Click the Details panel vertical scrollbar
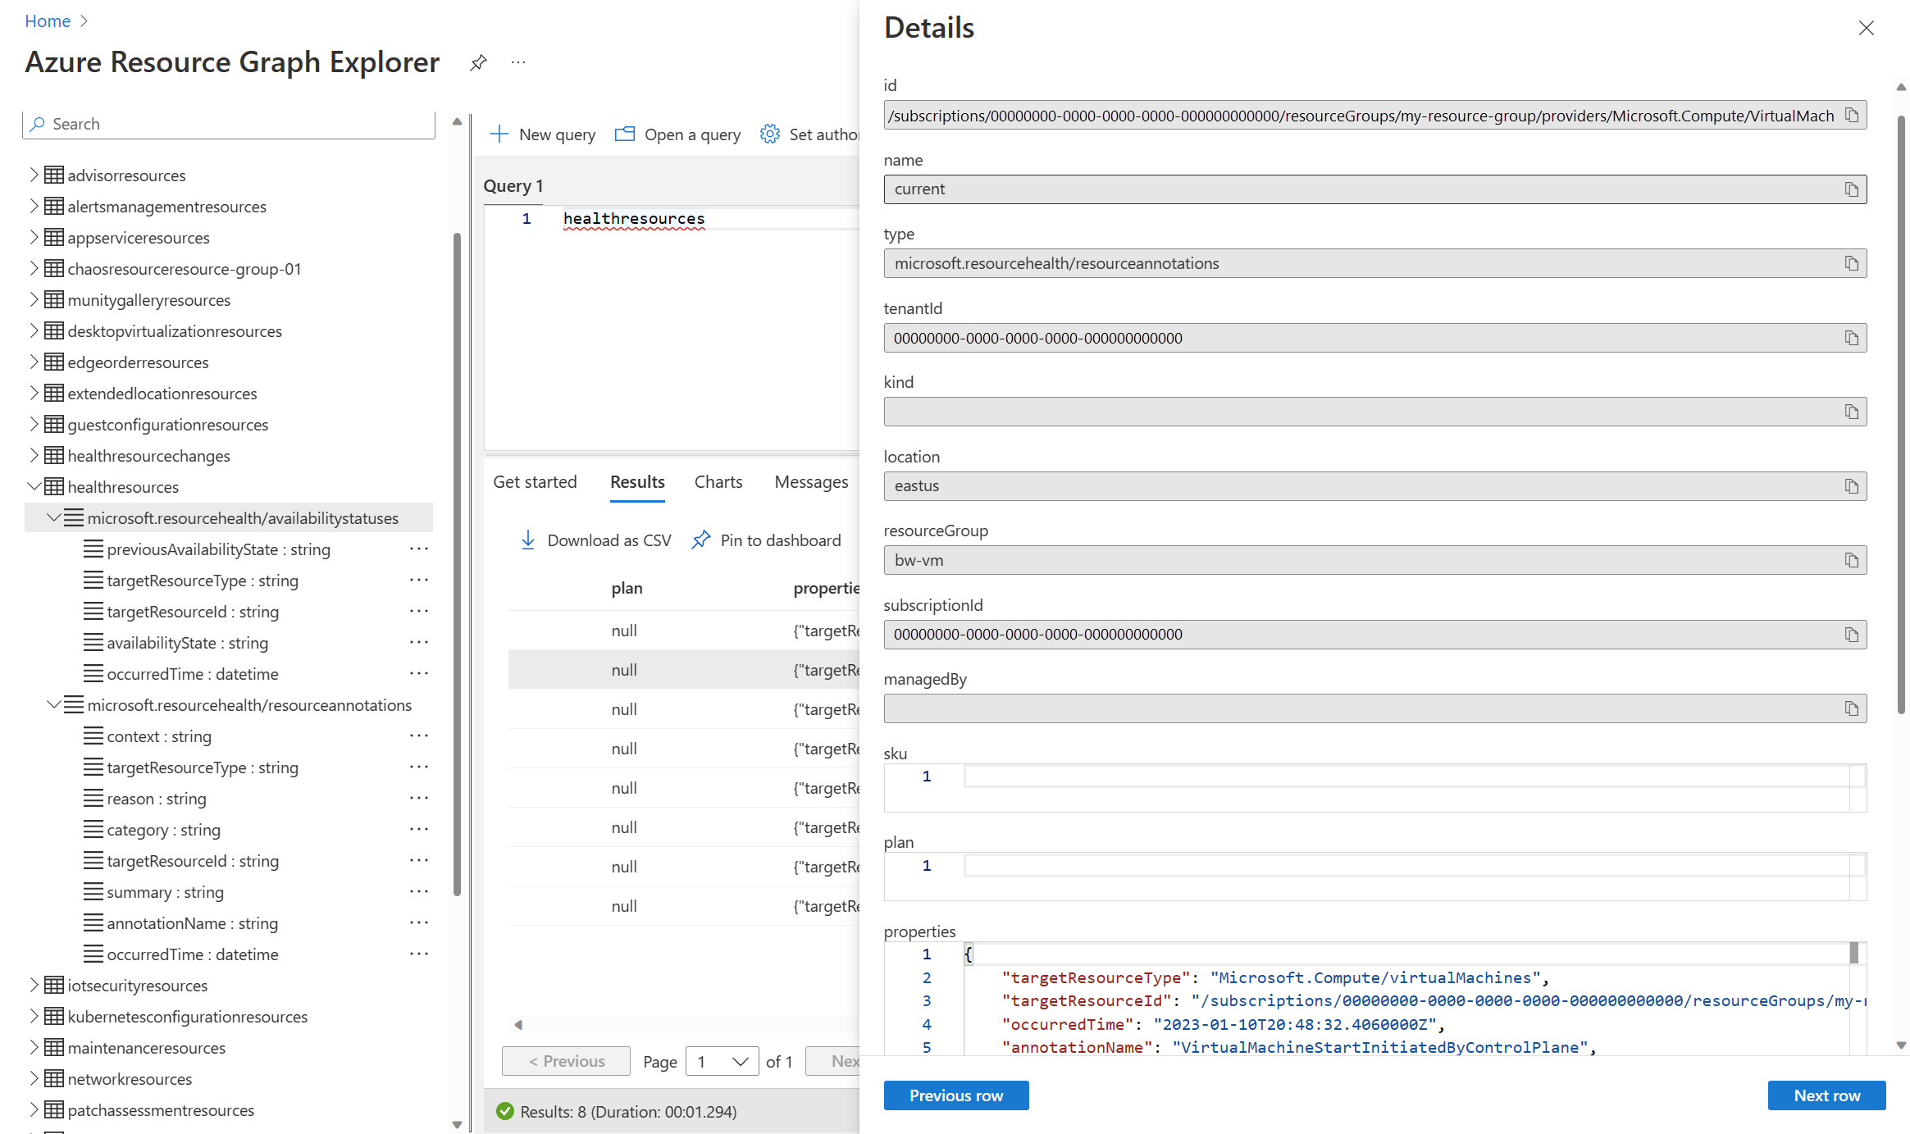 point(1900,410)
